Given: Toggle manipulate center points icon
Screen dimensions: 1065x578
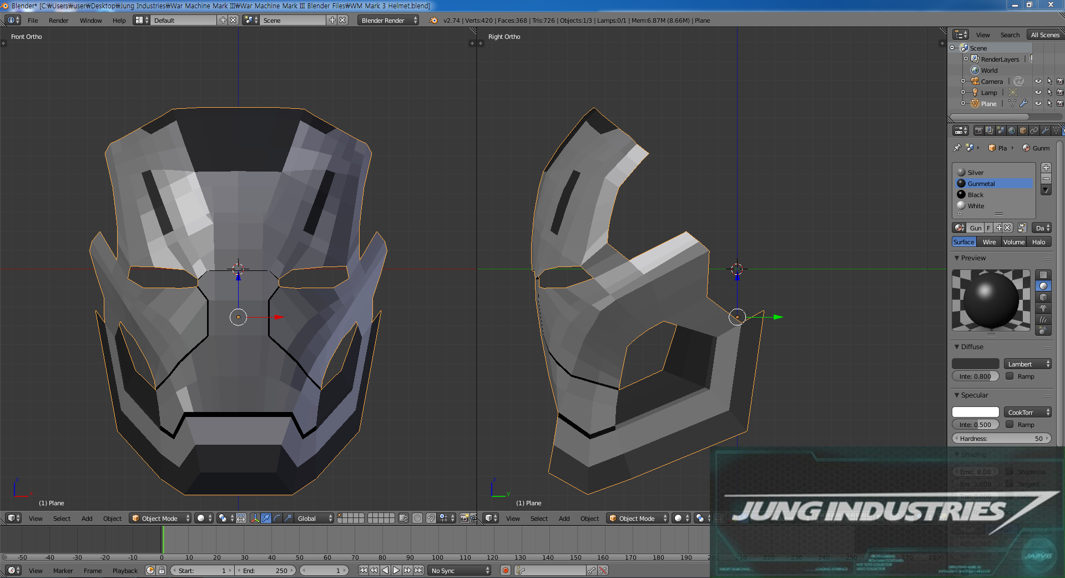Looking at the screenshot, I should (241, 518).
